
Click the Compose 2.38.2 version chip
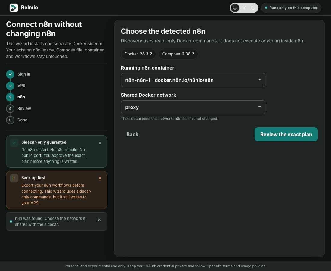[x=178, y=54]
